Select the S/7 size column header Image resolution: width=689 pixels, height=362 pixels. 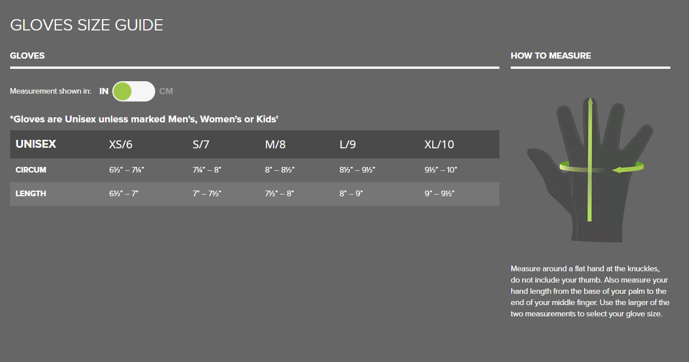[201, 145]
